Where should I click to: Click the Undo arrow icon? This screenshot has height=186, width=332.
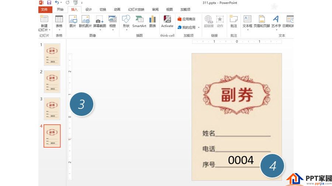coord(57,3)
